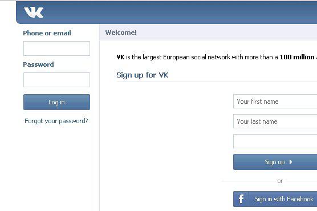Click the bold '100 million' text
The image size is (317, 211).
pyautogui.click(x=297, y=57)
